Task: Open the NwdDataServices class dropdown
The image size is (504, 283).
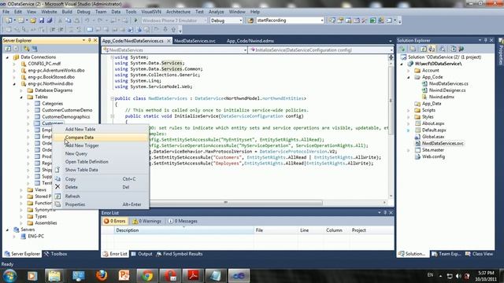Action: pyautogui.click(x=245, y=50)
